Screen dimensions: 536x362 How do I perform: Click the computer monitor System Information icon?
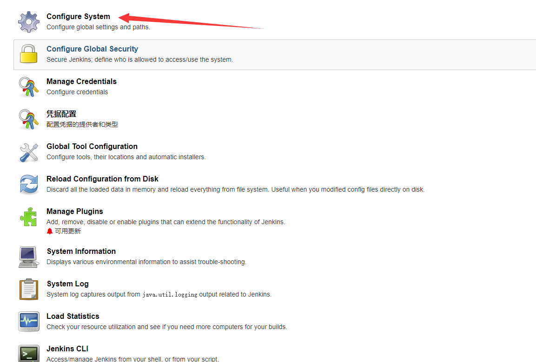28,257
